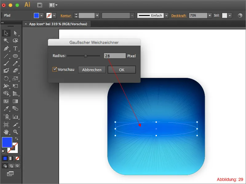Select the Lasso tool
The height and width of the screenshot is (184, 246).
point(15,40)
